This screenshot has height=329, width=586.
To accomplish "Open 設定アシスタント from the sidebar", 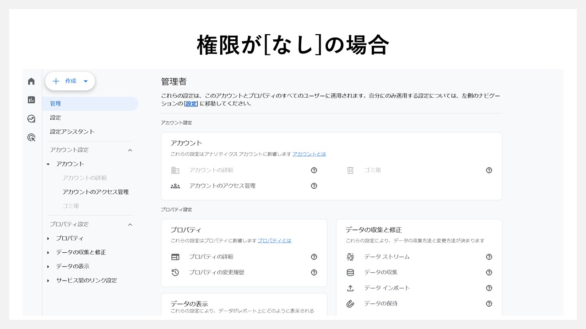I will pos(72,131).
